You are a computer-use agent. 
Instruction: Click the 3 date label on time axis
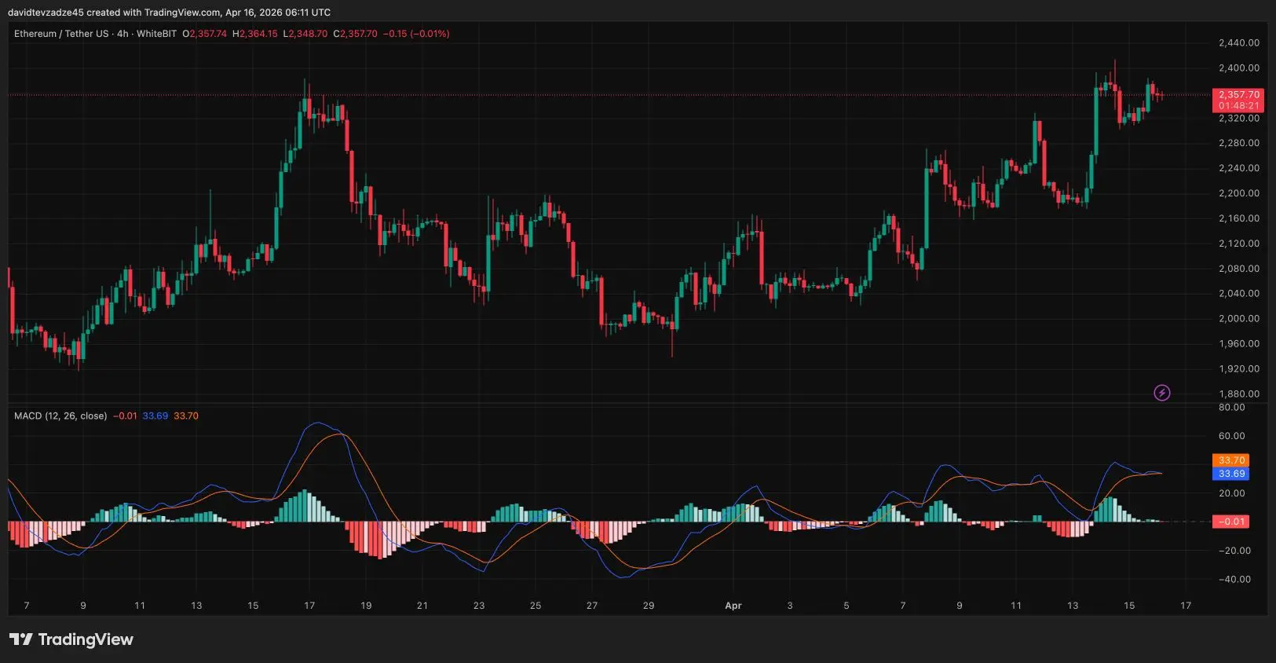point(790,606)
